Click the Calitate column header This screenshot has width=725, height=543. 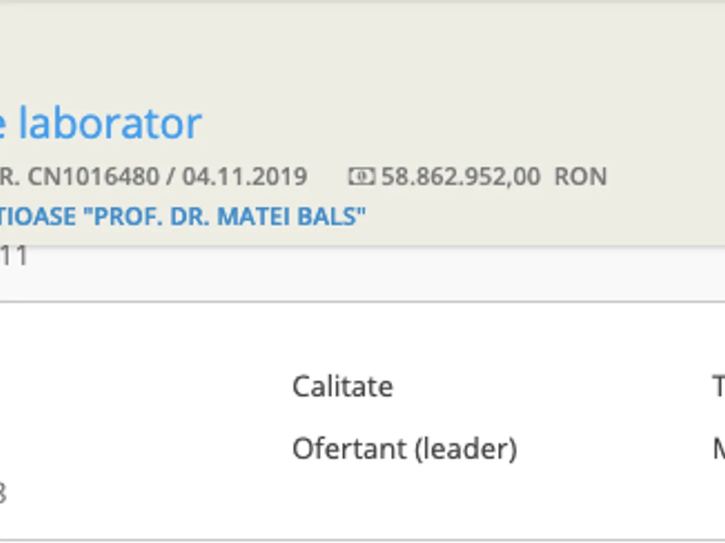click(x=343, y=386)
